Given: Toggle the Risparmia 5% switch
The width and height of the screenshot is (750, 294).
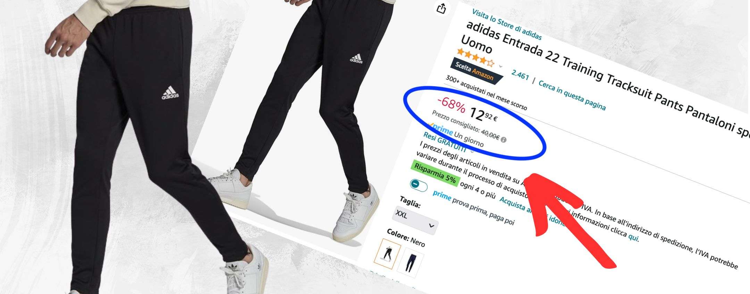Looking at the screenshot, I should point(418,185).
